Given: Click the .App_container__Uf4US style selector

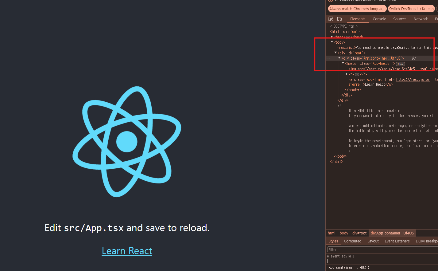Looking at the screenshot, I should [x=347, y=268].
